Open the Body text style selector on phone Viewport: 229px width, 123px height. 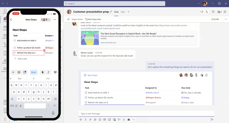(34, 72)
